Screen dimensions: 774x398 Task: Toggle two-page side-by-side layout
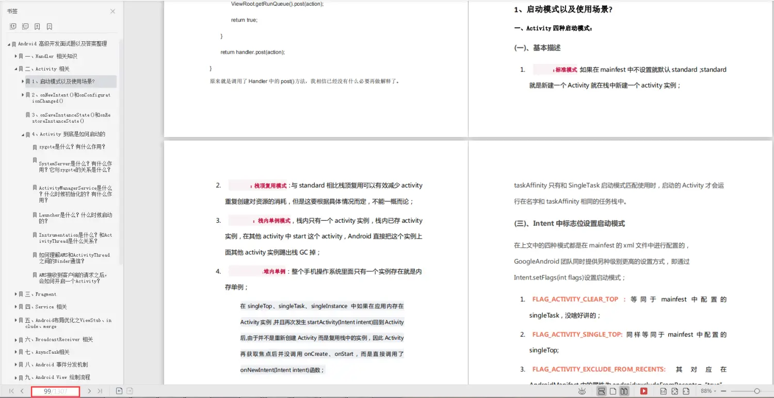[x=624, y=391]
